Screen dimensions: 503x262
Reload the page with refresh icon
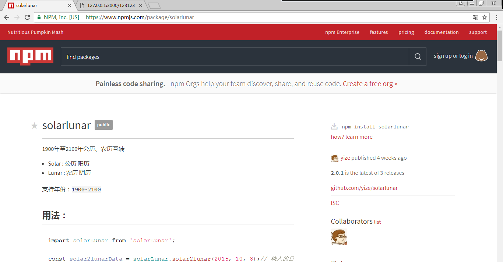pos(27,17)
